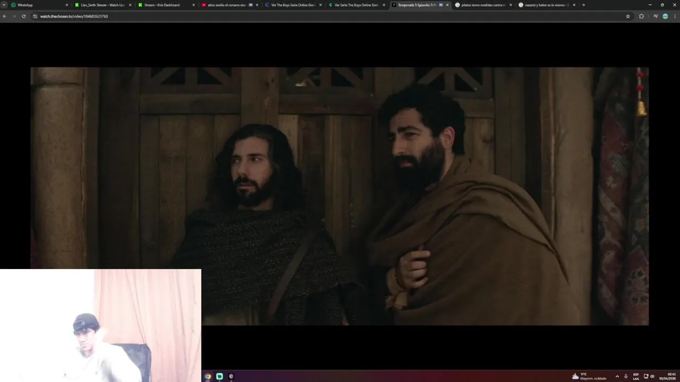
Task: Close the WhatsApp tab
Action: point(67,5)
